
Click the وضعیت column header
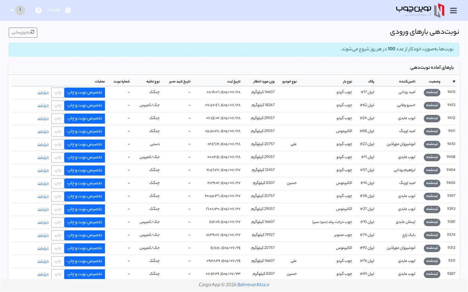pos(435,81)
